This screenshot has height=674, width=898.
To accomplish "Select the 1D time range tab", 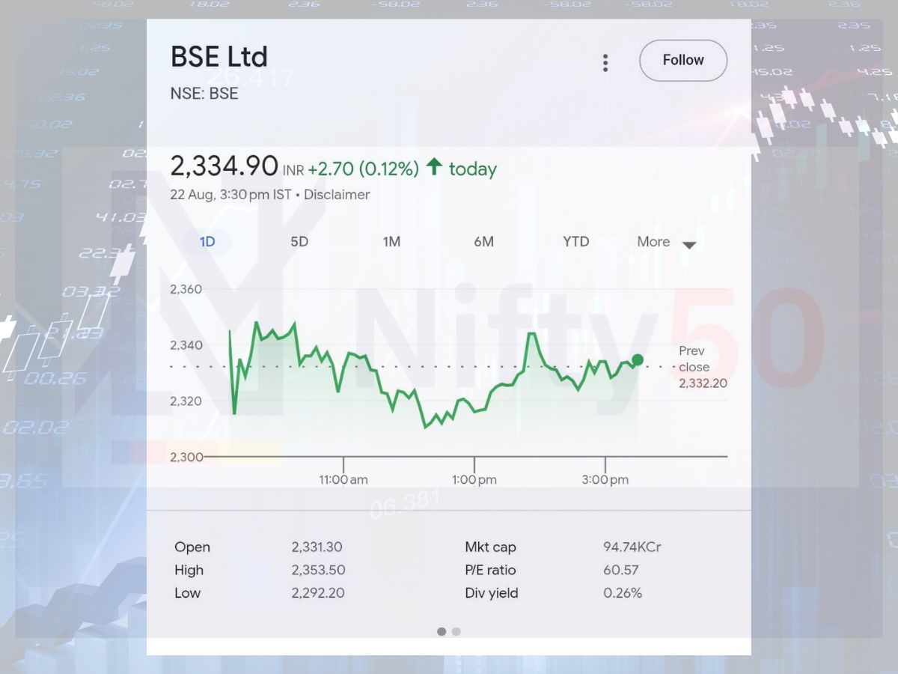I will pos(207,242).
